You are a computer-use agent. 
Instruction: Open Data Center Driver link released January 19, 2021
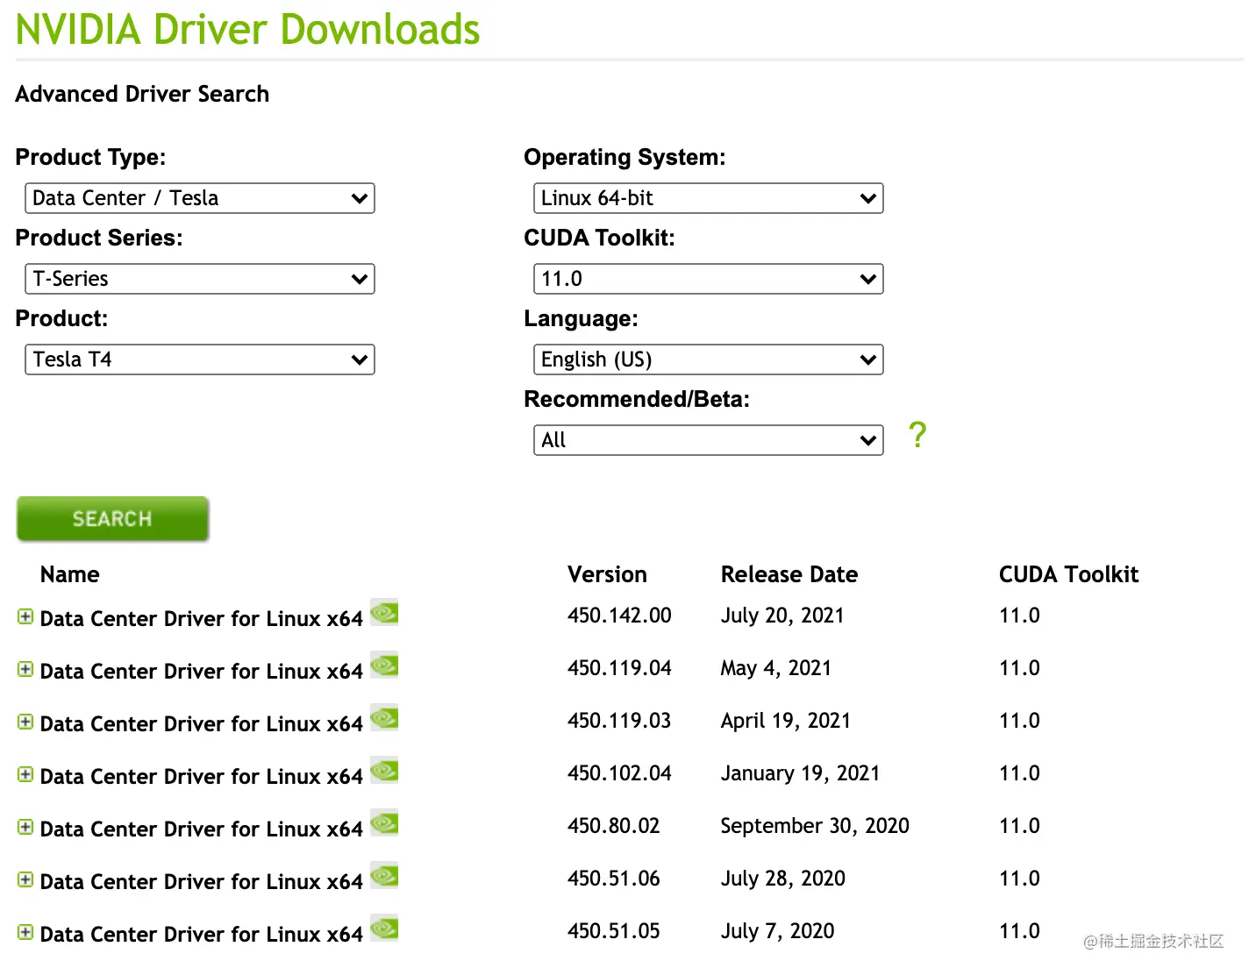pyautogui.click(x=202, y=777)
